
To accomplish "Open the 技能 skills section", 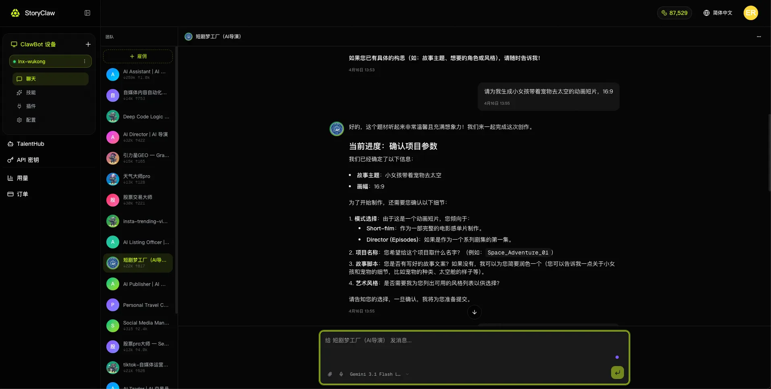I will [50, 93].
